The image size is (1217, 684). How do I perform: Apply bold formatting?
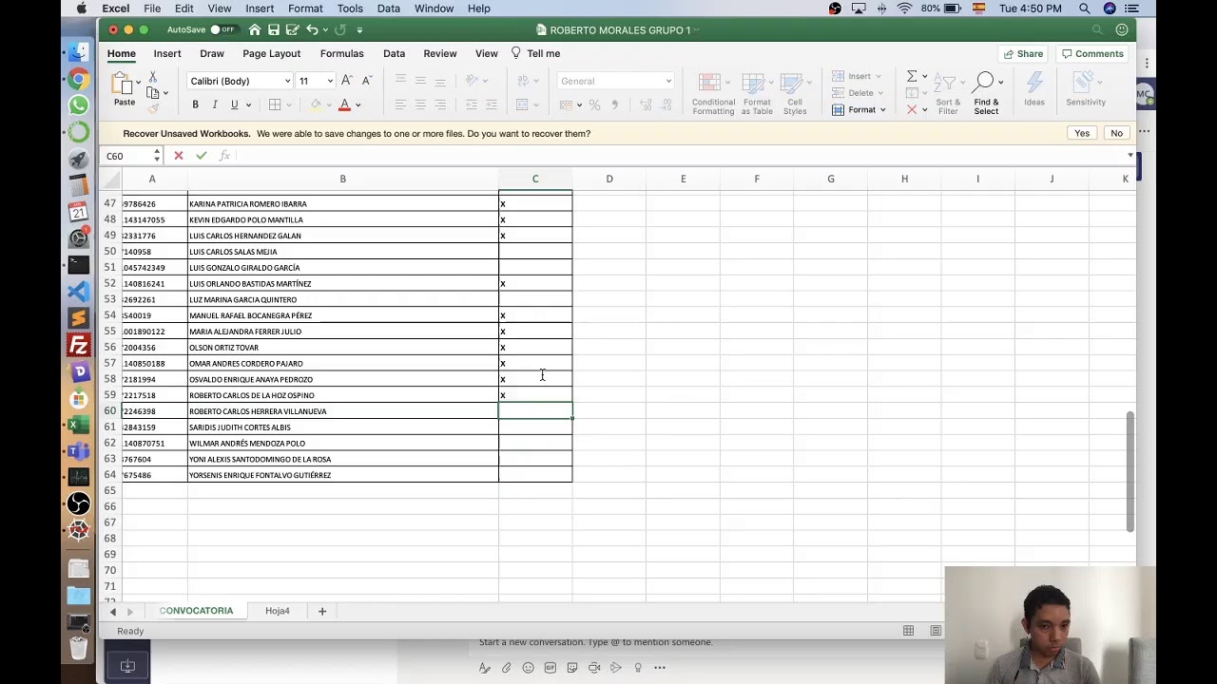(195, 104)
